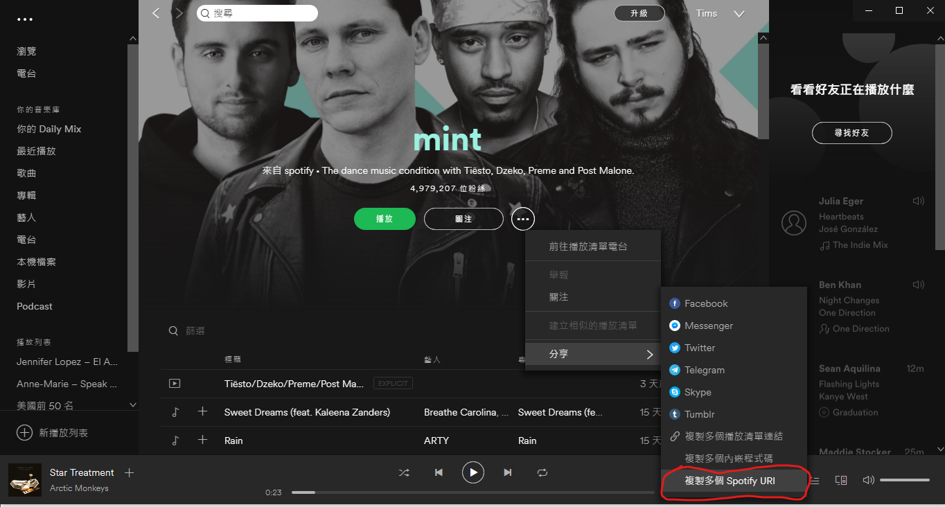Click the 尋找好友 find friends button
Viewport: 945px width, 507px height.
(851, 133)
